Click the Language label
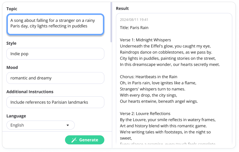 coord(16,116)
